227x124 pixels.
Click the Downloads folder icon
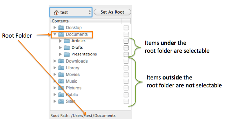coord(61,61)
